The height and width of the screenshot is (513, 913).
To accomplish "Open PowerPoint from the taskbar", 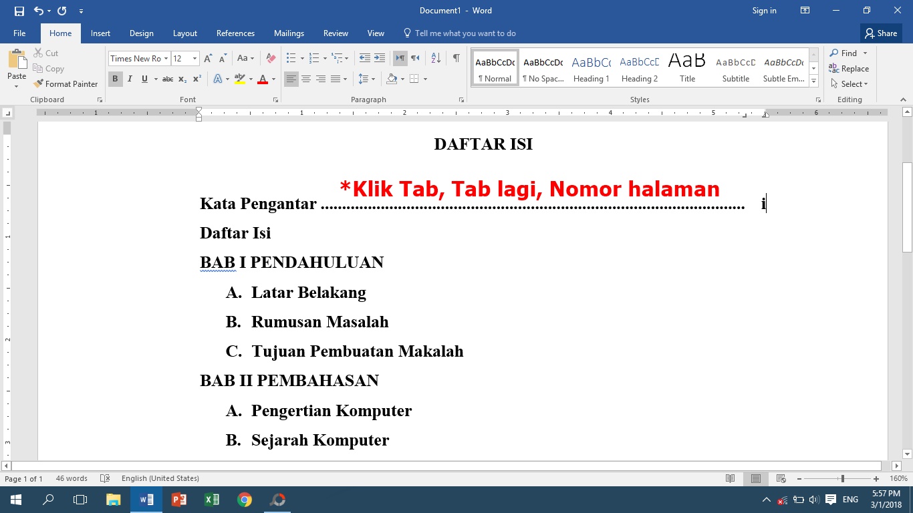I will point(178,499).
